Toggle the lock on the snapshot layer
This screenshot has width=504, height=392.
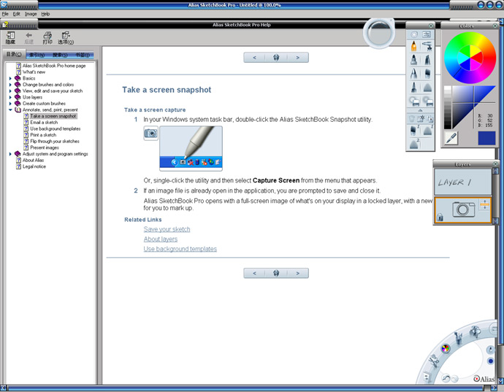(440, 218)
